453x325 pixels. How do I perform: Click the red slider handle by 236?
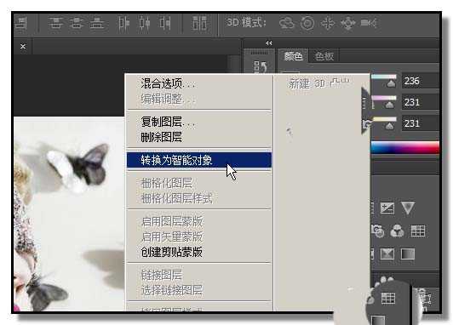391,83
